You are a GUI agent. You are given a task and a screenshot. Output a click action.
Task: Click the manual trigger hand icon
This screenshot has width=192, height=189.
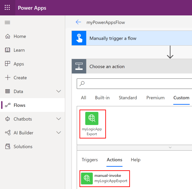coord(79,38)
